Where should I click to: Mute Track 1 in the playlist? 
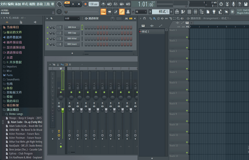click(187, 37)
